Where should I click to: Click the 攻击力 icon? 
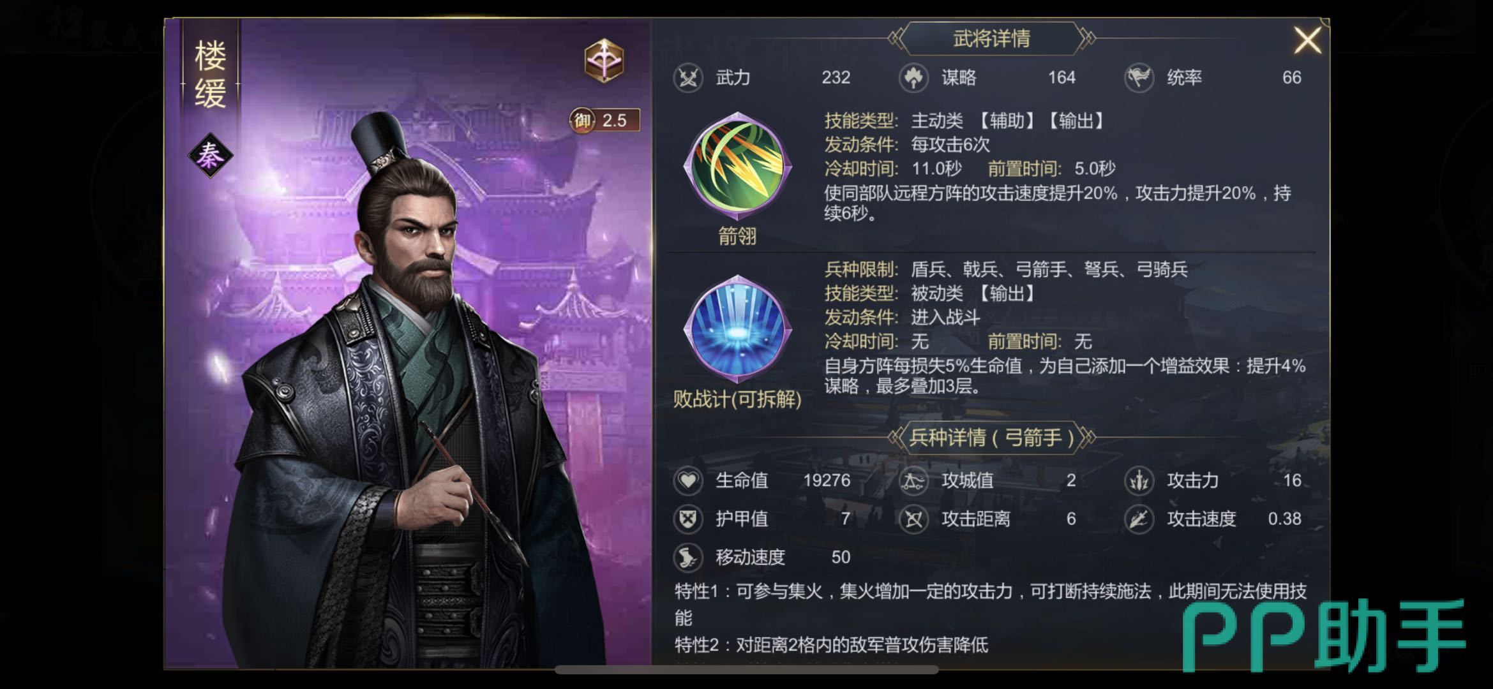point(1139,480)
